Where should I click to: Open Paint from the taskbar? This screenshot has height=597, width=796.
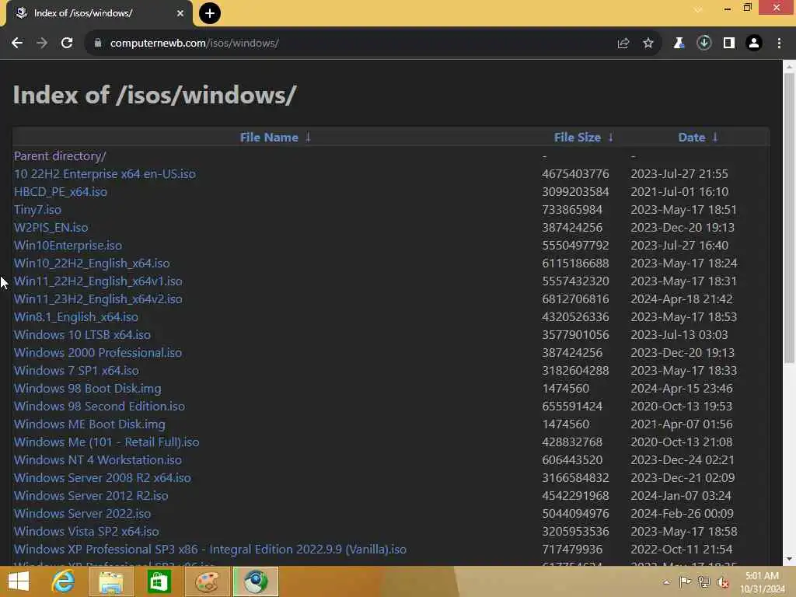[207, 581]
